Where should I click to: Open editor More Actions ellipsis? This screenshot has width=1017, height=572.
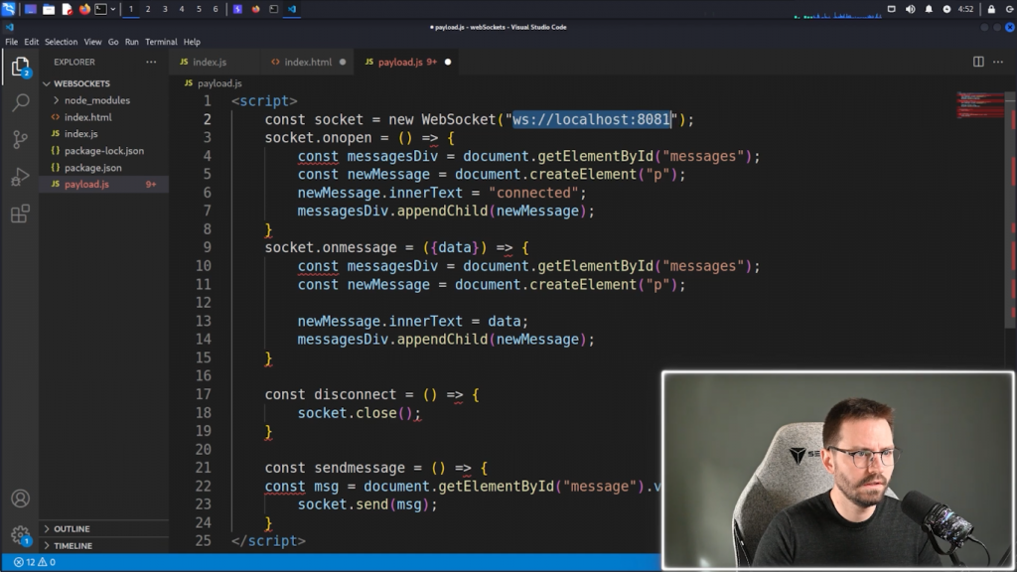(x=998, y=62)
